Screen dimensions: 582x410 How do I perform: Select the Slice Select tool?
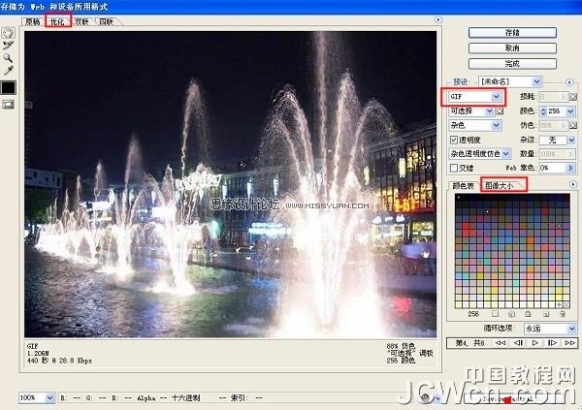9,45
